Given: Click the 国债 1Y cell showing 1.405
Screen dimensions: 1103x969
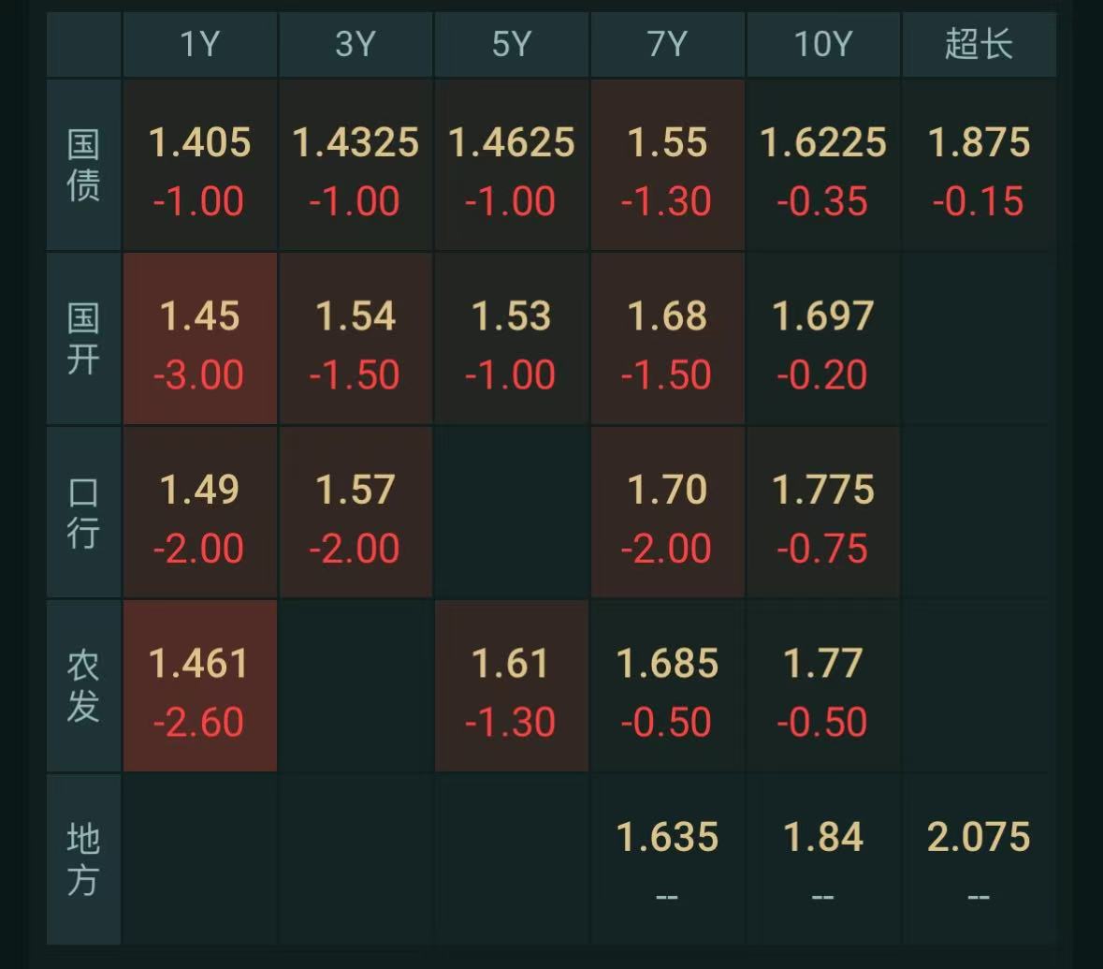Looking at the screenshot, I should point(200,165).
